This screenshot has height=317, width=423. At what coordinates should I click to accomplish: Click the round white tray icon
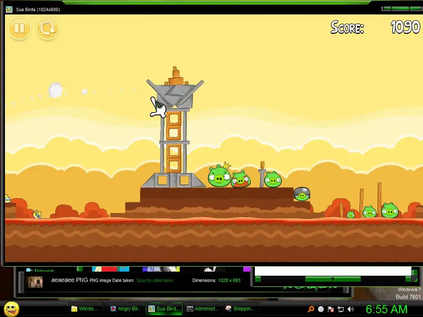click(321, 309)
